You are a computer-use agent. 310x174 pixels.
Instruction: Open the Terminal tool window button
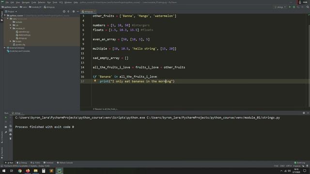click(x=48, y=163)
